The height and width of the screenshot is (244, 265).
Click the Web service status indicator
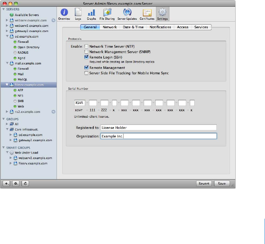click(15, 107)
